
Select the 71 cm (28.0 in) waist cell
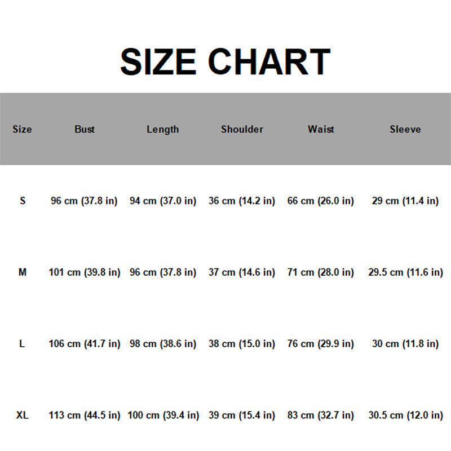point(321,272)
